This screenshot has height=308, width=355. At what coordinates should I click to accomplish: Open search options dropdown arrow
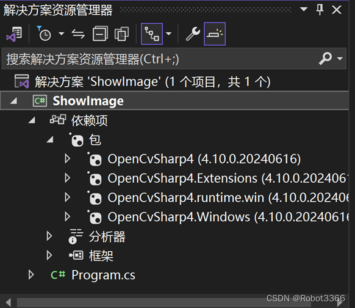click(x=340, y=59)
